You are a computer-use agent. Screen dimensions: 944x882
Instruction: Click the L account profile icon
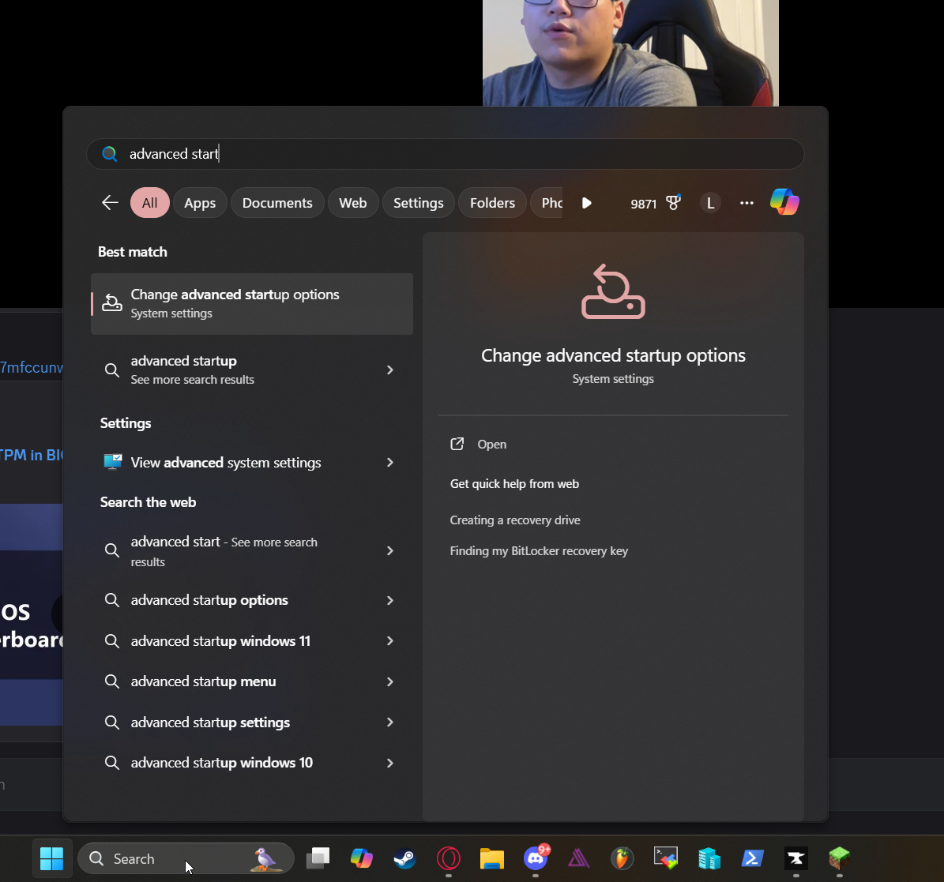point(710,203)
